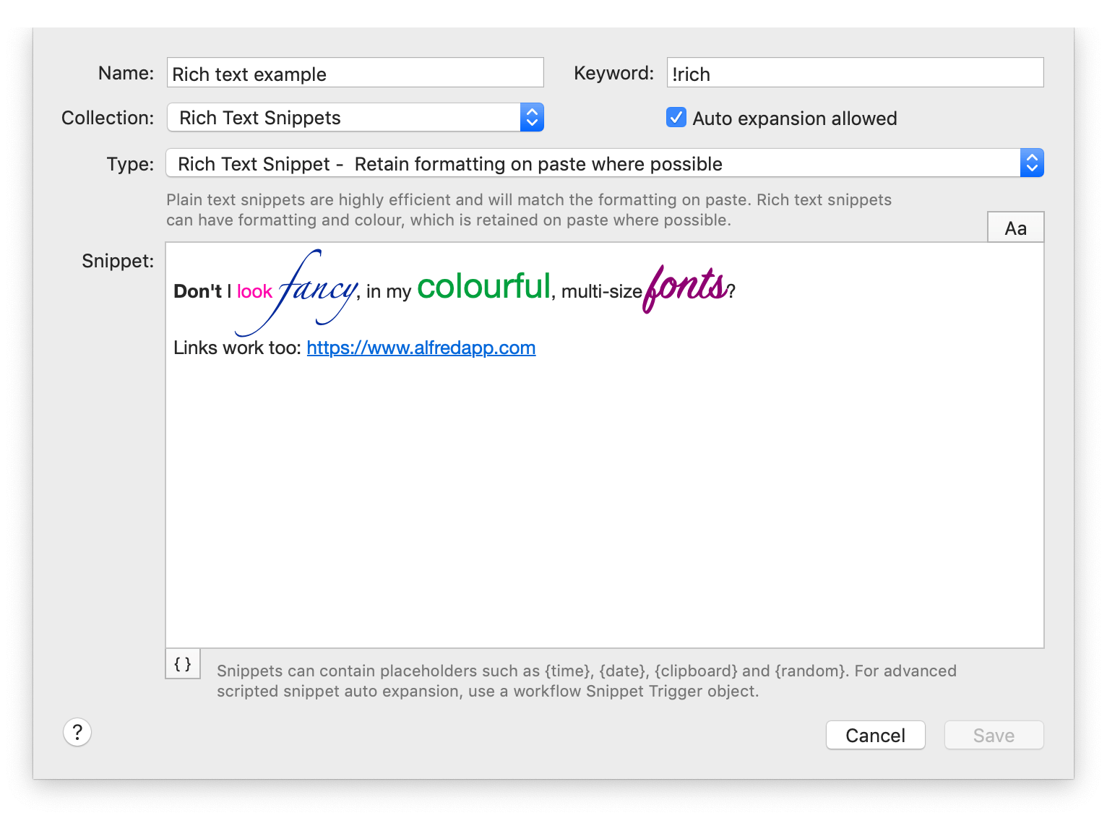1107x818 pixels.
Task: Click the Aa icon above the snippet editor
Action: 1015,227
